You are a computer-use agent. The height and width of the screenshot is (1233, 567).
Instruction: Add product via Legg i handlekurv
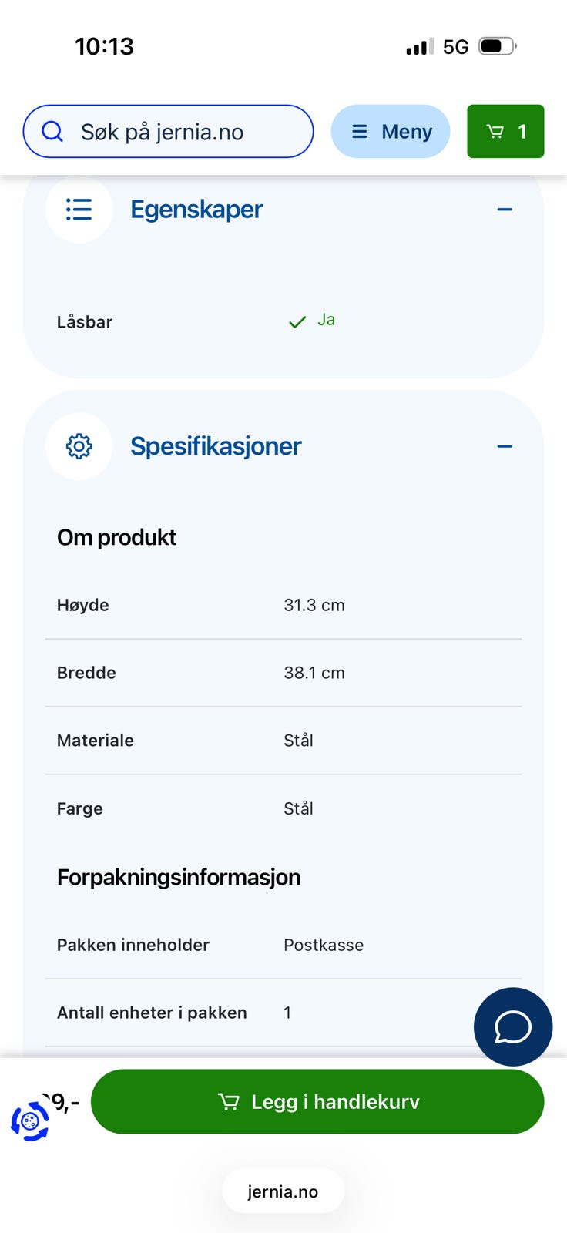pyautogui.click(x=317, y=1101)
